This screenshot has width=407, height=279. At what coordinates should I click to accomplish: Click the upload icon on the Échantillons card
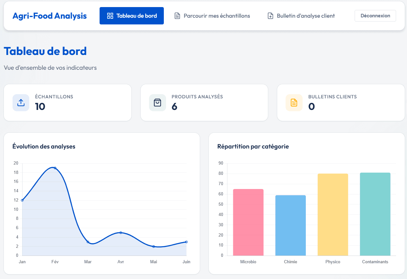pyautogui.click(x=21, y=103)
